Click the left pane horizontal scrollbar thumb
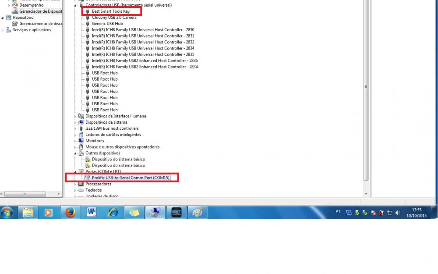 pyautogui.click(x=25, y=194)
